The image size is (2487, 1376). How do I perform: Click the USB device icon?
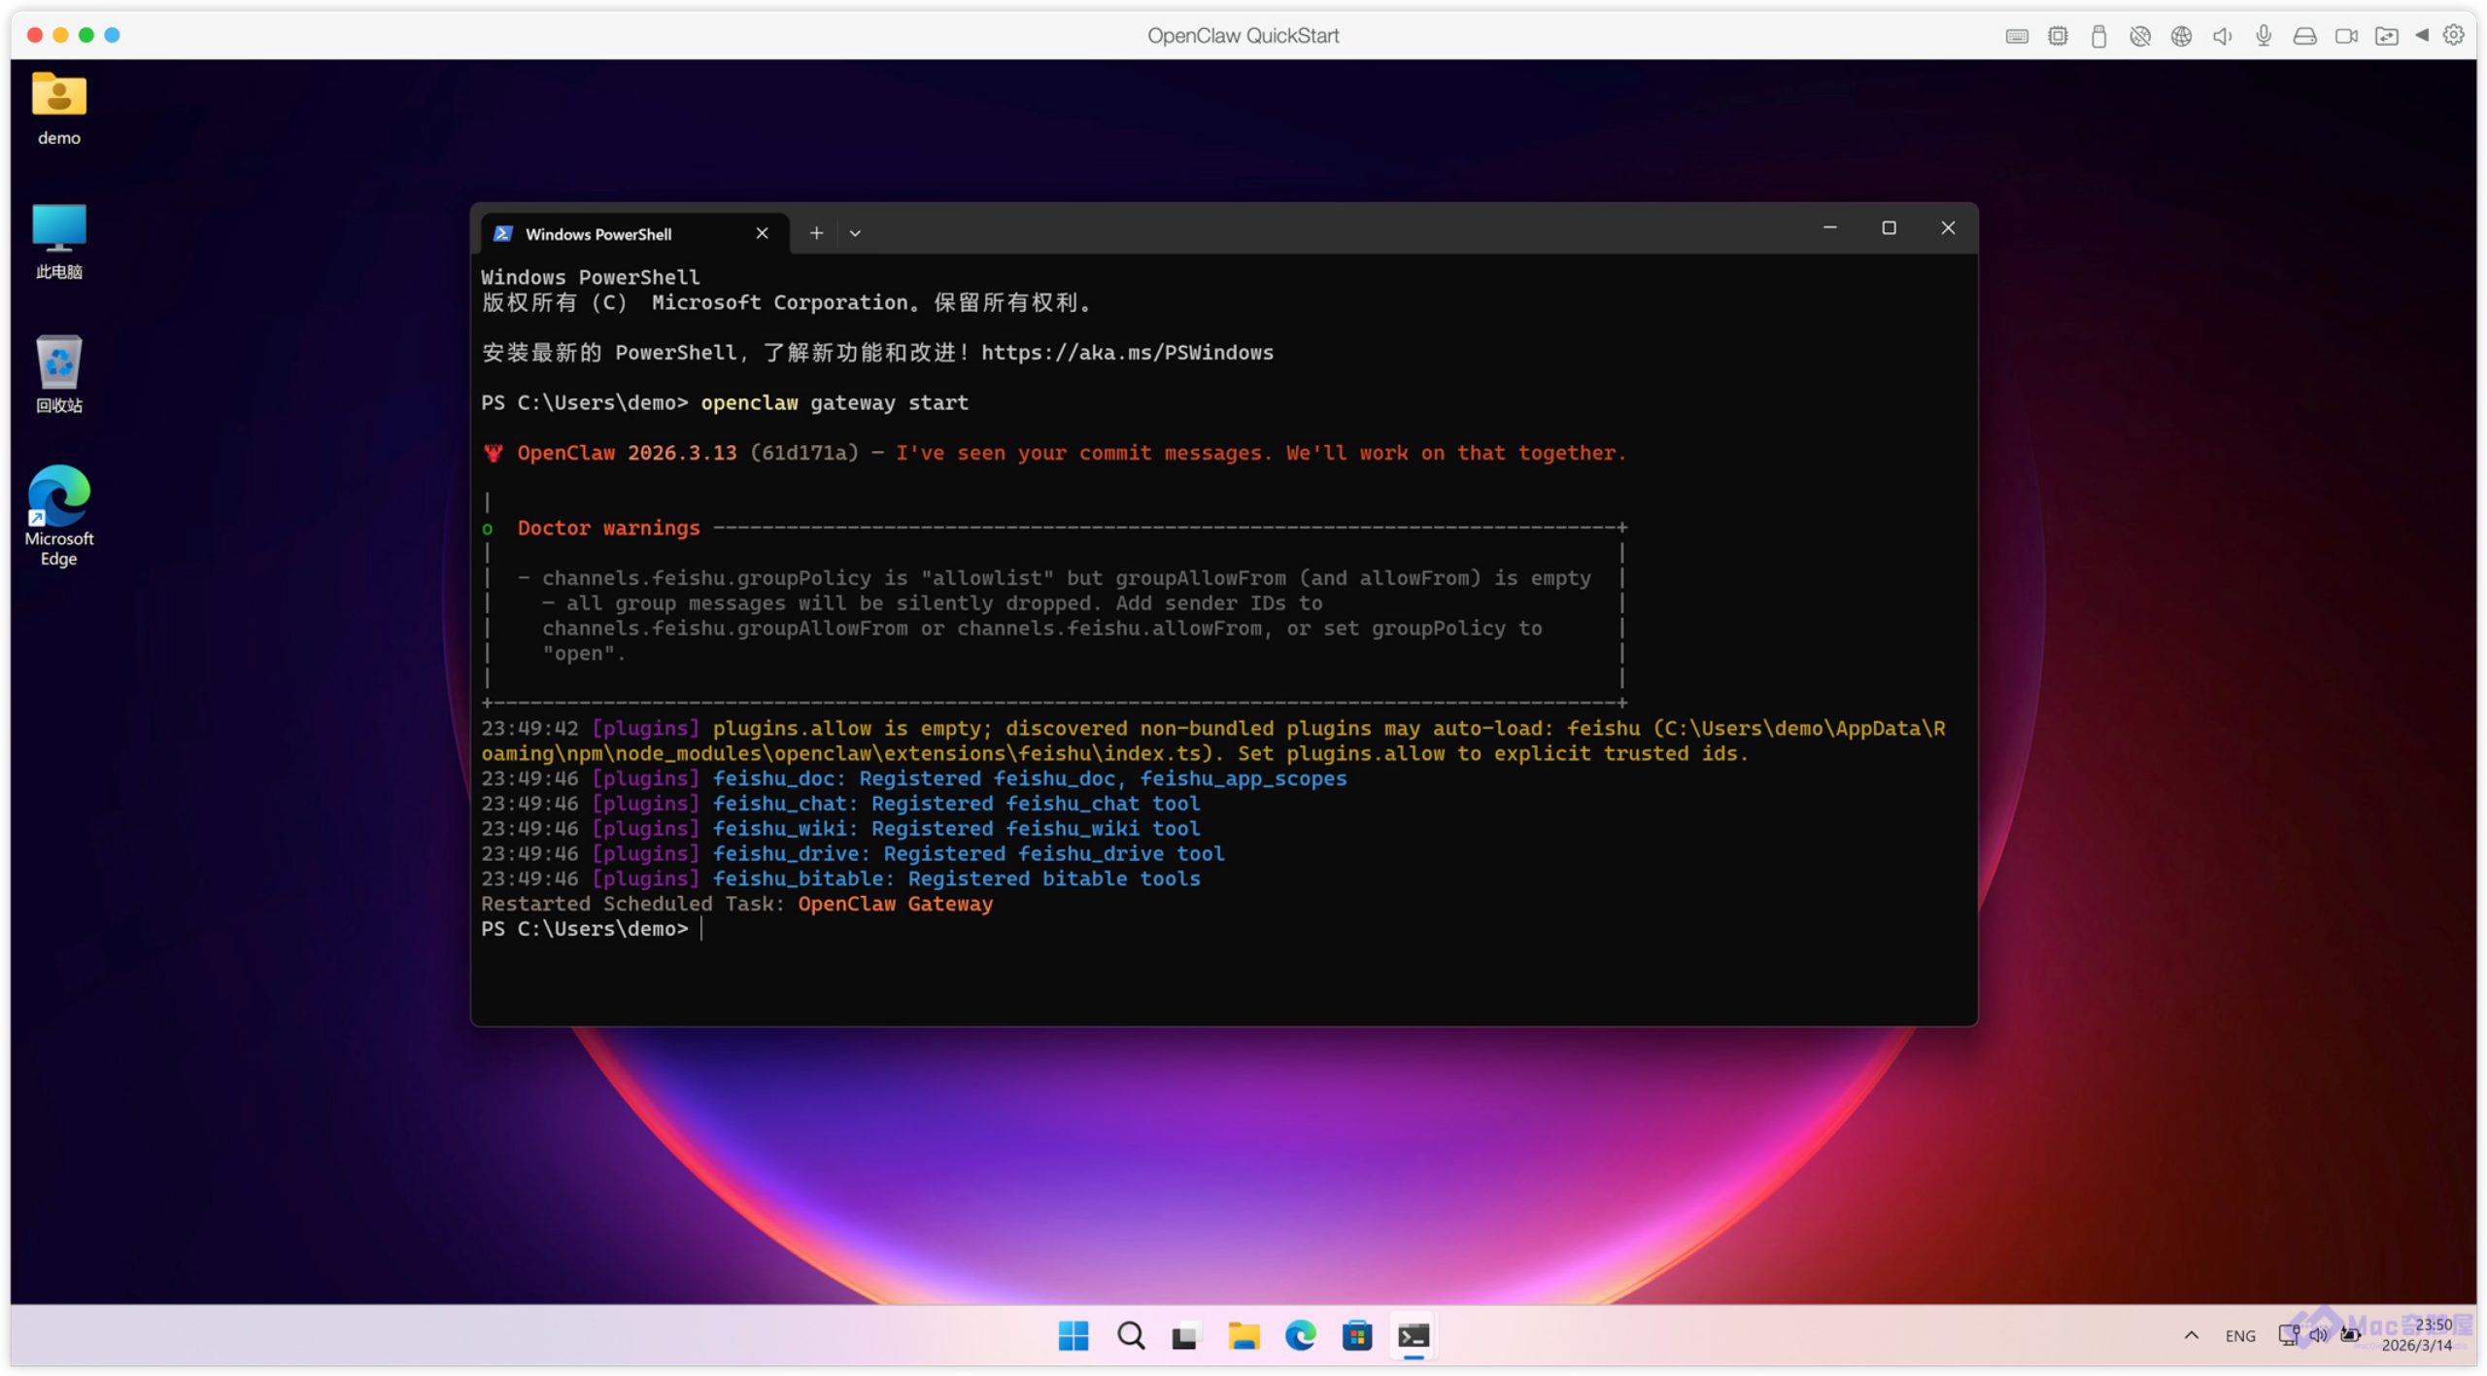pos(2098,36)
